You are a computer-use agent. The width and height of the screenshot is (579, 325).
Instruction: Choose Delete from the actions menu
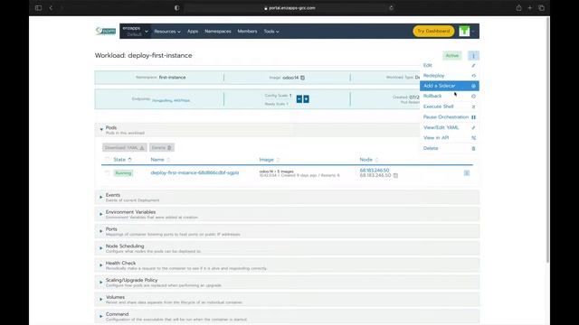(x=450, y=148)
